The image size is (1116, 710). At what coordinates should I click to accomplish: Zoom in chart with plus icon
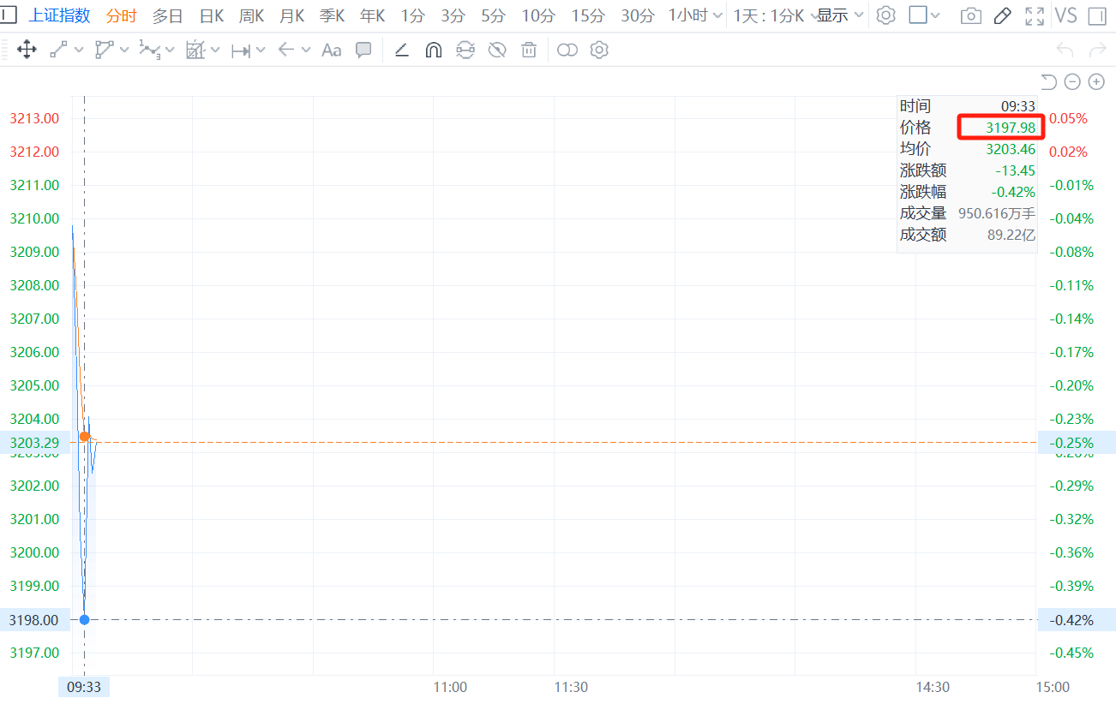pos(1096,81)
